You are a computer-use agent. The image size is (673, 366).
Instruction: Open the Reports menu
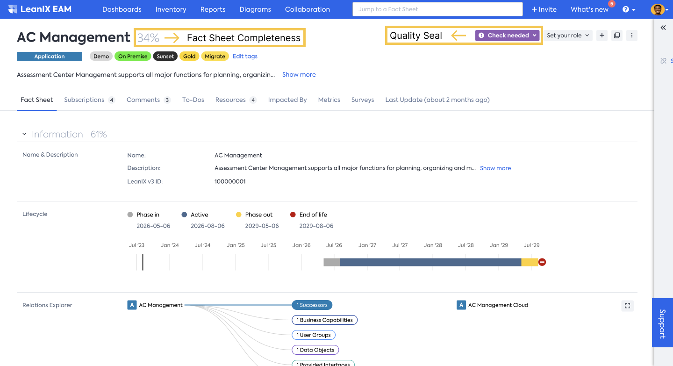[x=213, y=9]
